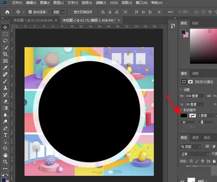Switch to the 通道 panel tab
The height and width of the screenshot is (182, 217).
coord(195,137)
